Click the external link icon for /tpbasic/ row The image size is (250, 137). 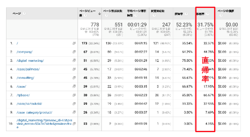[x=74, y=95]
